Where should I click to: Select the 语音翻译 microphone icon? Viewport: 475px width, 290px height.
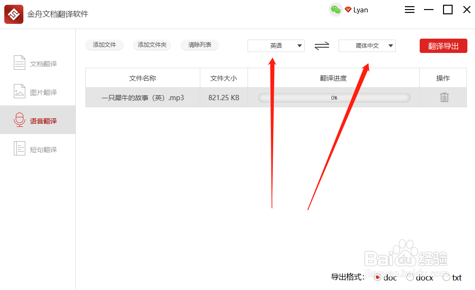[x=20, y=120]
